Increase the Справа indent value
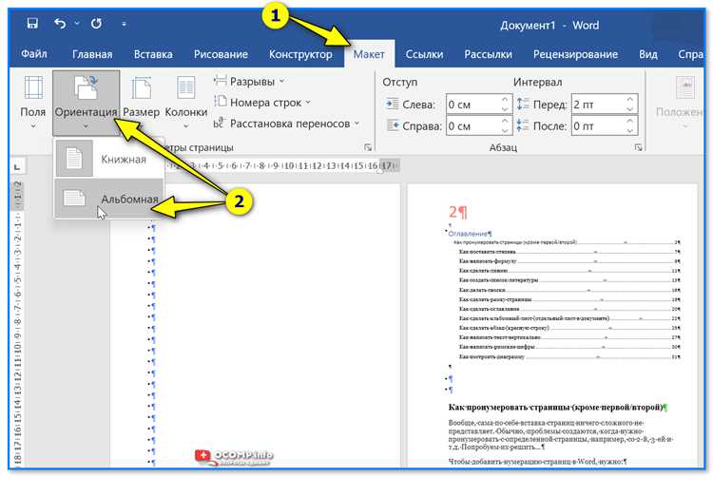Viewport: 713px width, 477px height. tap(505, 121)
